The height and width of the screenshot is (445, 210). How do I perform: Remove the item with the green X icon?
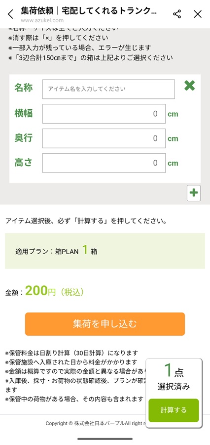(189, 86)
